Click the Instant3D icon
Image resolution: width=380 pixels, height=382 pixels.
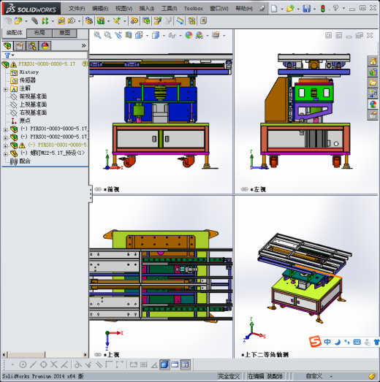[x=180, y=21]
